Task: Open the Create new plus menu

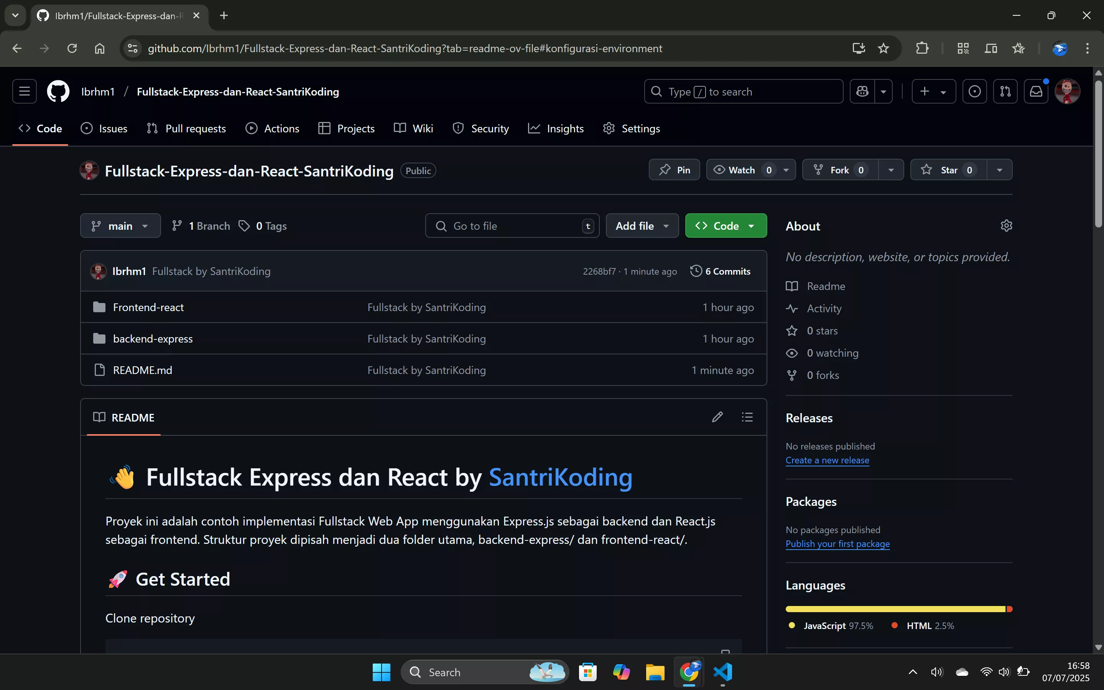Action: (x=933, y=91)
